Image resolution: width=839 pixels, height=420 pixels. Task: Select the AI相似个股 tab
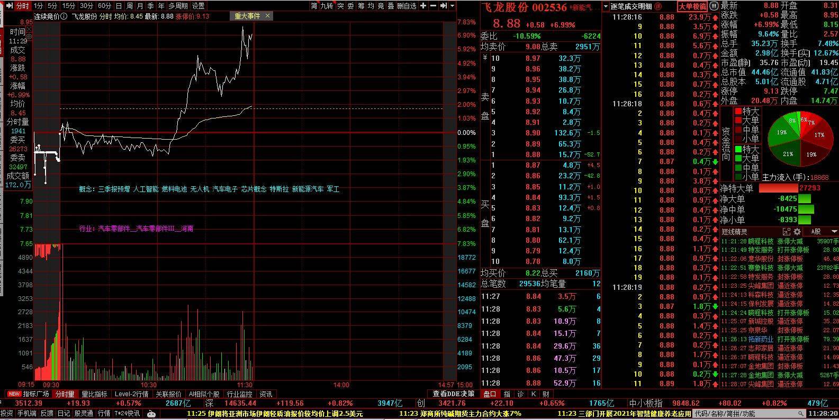click(x=204, y=394)
